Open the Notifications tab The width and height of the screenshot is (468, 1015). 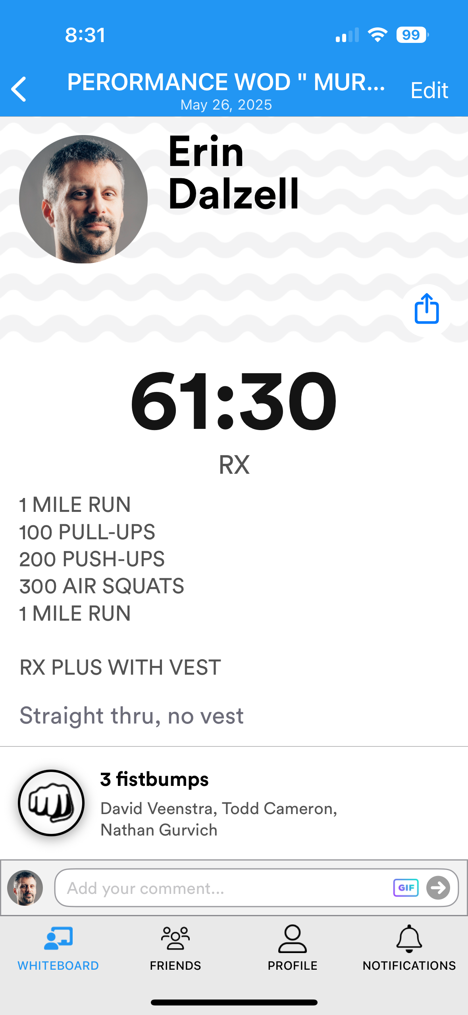[409, 947]
